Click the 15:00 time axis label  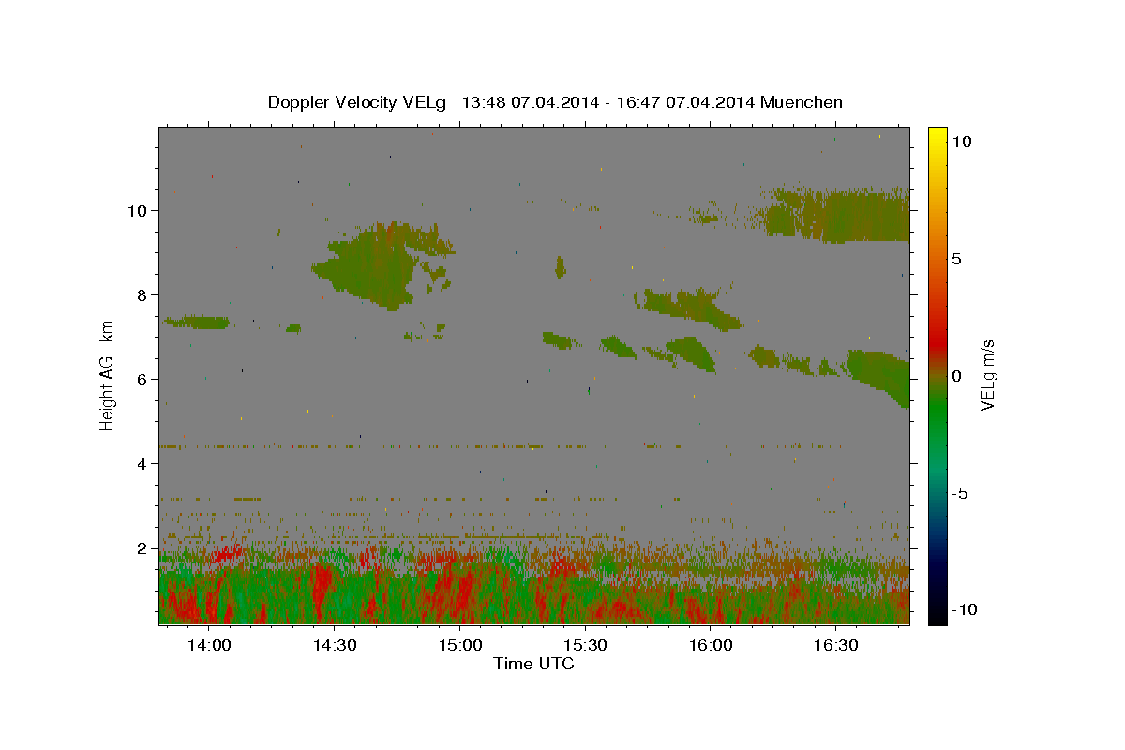click(x=460, y=646)
